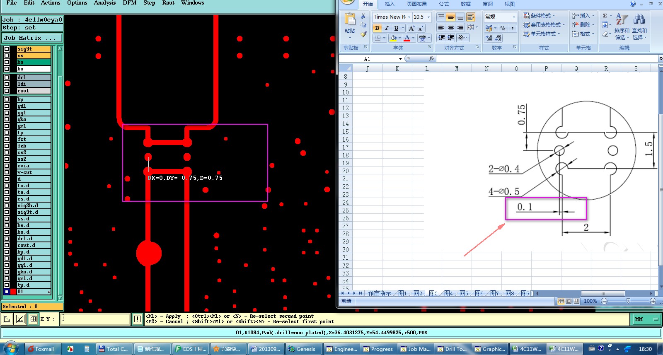Click the Increase Decimal icon
The image size is (663, 355).
click(x=489, y=38)
